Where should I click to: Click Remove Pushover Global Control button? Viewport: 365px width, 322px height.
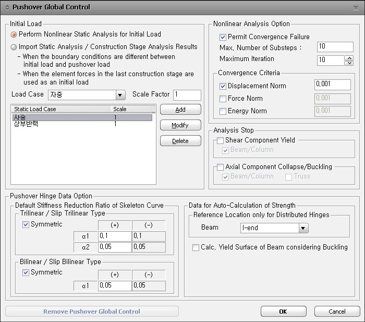pyautogui.click(x=92, y=312)
